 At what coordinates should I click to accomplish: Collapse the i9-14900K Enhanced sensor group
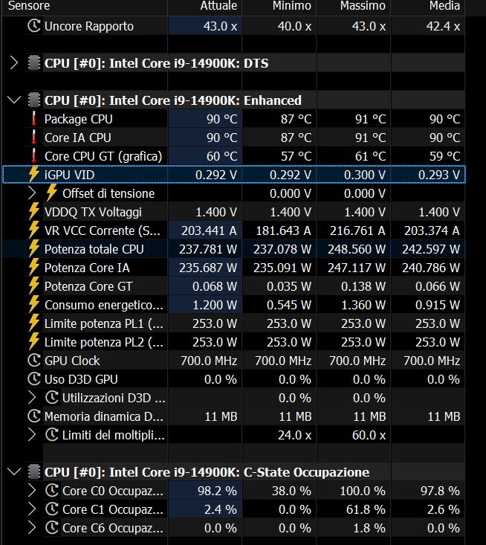click(14, 100)
